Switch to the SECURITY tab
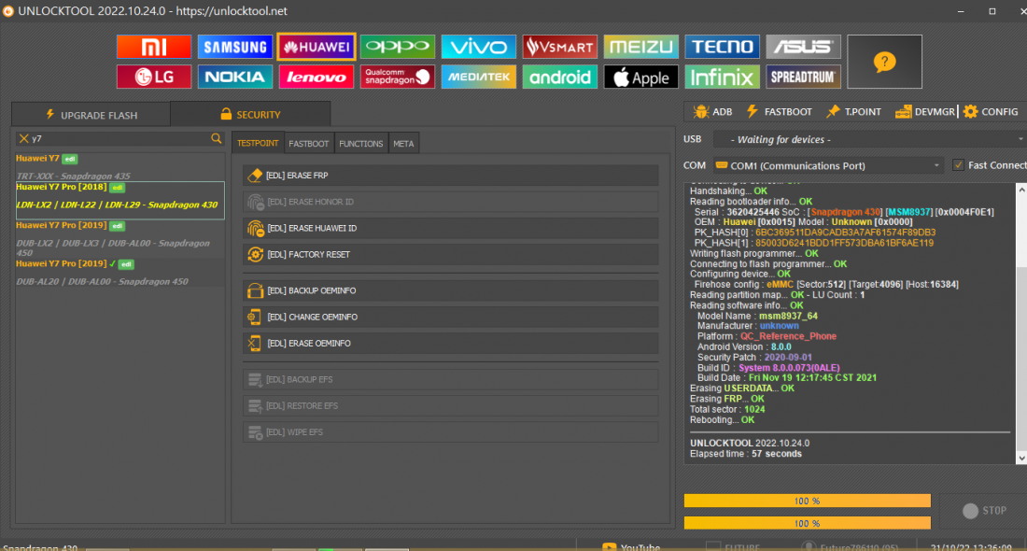1027x551 pixels. tap(250, 114)
